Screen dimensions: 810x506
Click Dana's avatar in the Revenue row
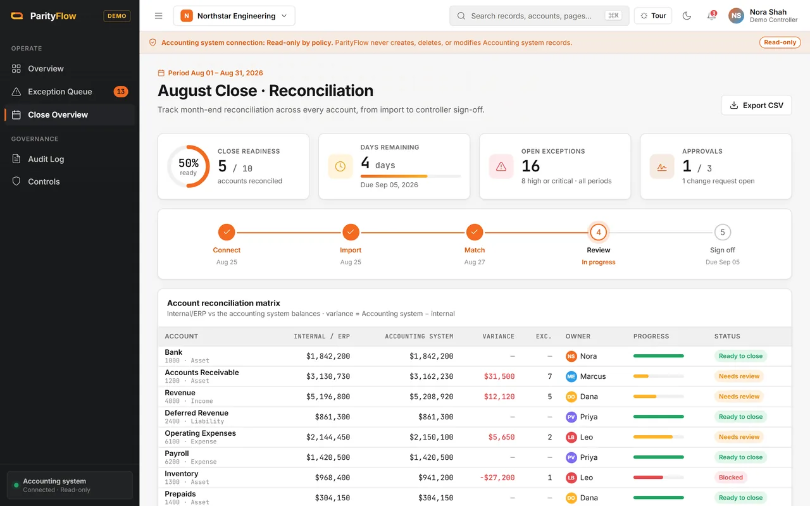pyautogui.click(x=571, y=397)
